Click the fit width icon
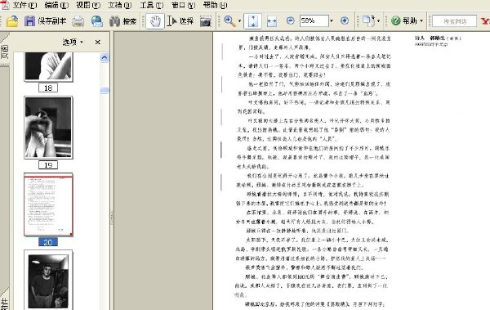The height and width of the screenshot is (310, 490). [272, 21]
